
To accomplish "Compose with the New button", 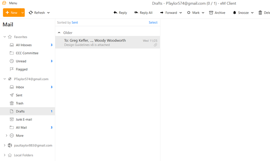I will pos(12,13).
